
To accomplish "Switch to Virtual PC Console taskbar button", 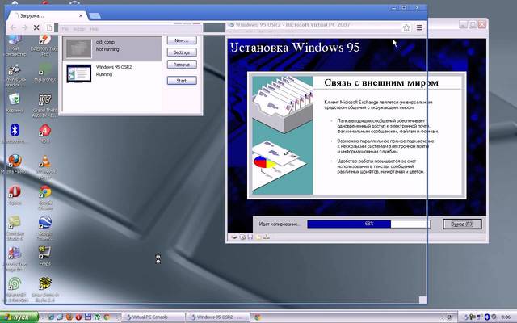I will click(153, 317).
